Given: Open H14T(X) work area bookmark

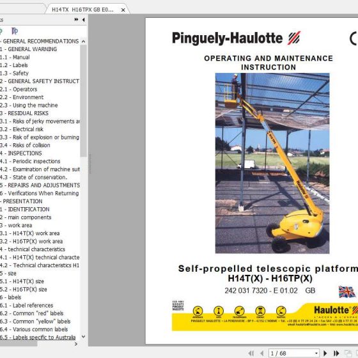Looking at the screenshot, I should [x=29, y=233].
